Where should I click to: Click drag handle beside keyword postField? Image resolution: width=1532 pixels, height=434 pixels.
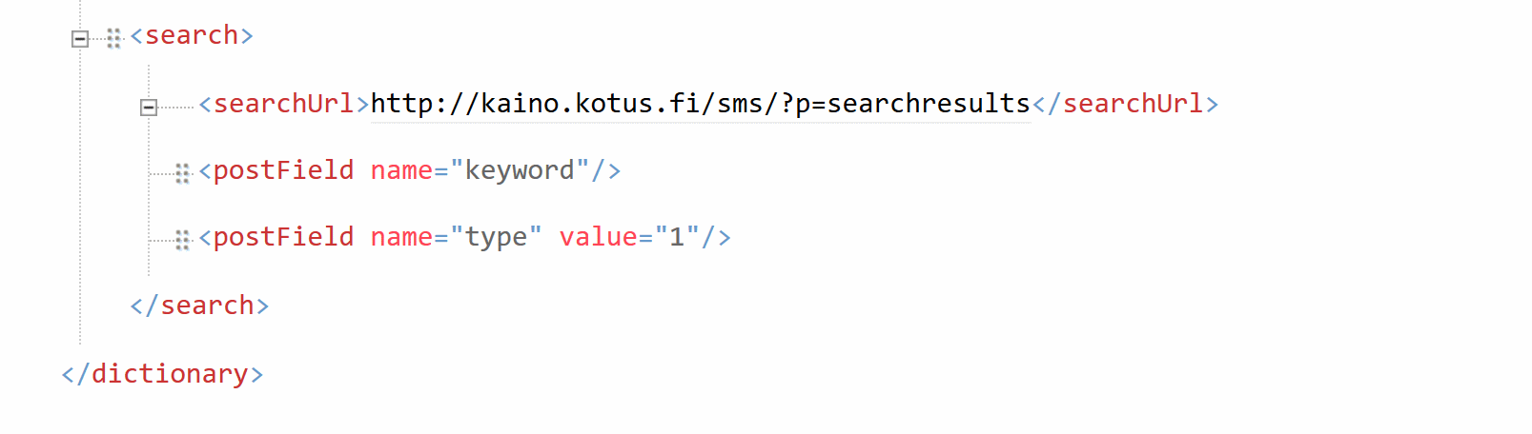[182, 173]
